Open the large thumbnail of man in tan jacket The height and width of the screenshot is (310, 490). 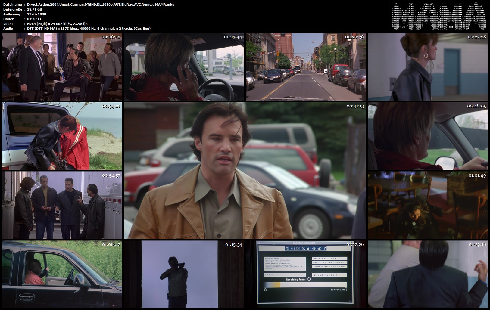click(245, 171)
